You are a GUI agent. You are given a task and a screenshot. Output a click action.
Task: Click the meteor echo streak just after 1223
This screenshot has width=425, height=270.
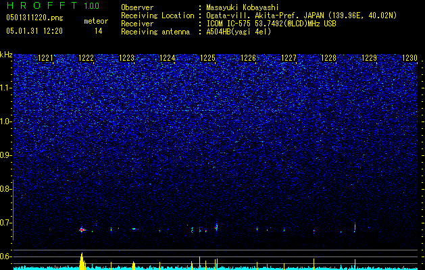134,229
